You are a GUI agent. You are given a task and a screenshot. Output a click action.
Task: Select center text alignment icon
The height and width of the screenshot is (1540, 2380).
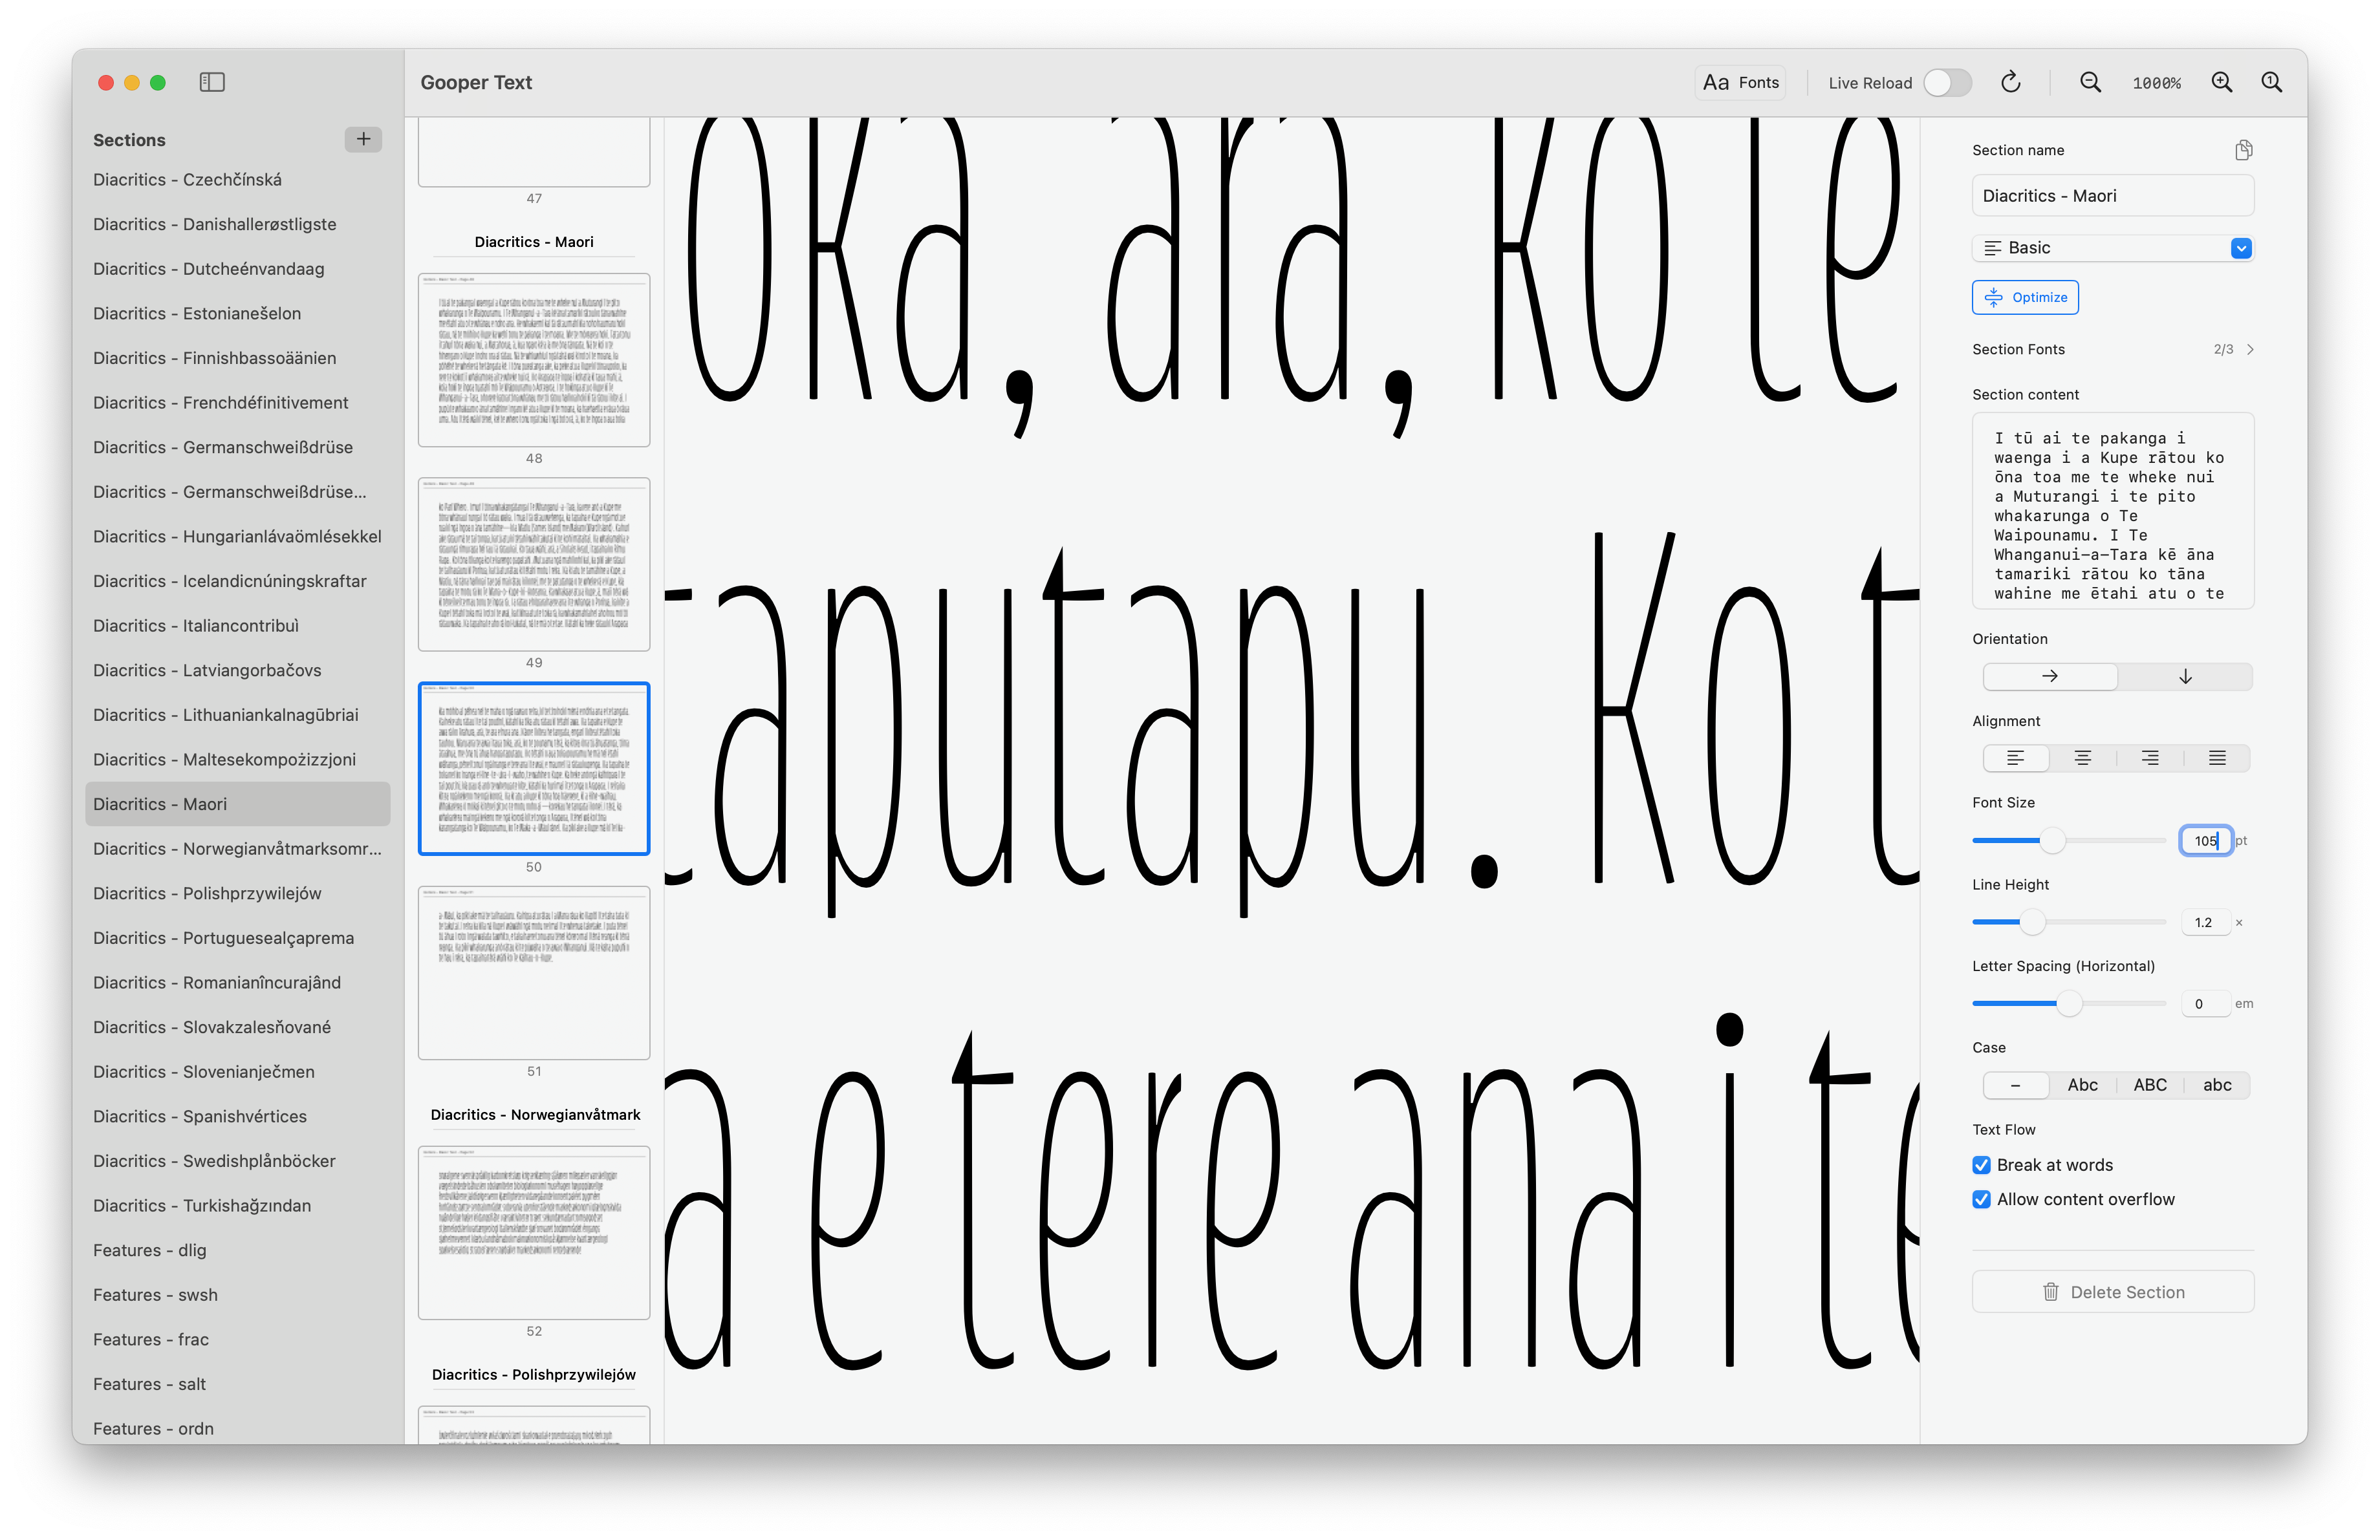point(2082,758)
